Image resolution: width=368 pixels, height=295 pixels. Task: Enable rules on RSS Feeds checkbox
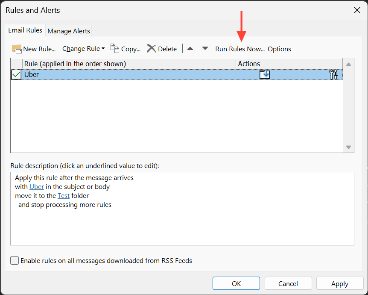pyautogui.click(x=15, y=260)
